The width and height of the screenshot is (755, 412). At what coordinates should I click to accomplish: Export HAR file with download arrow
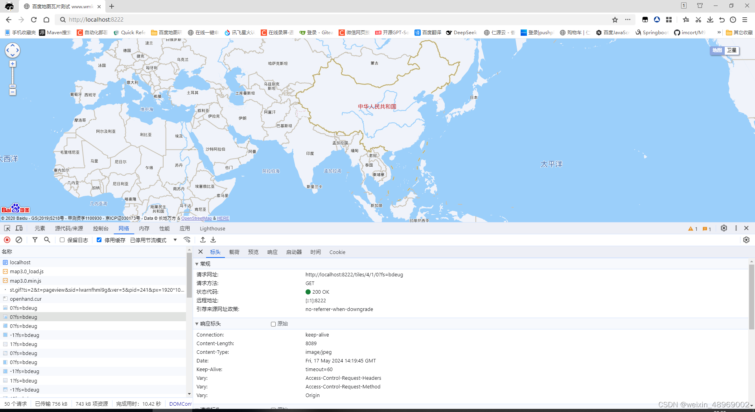click(213, 240)
